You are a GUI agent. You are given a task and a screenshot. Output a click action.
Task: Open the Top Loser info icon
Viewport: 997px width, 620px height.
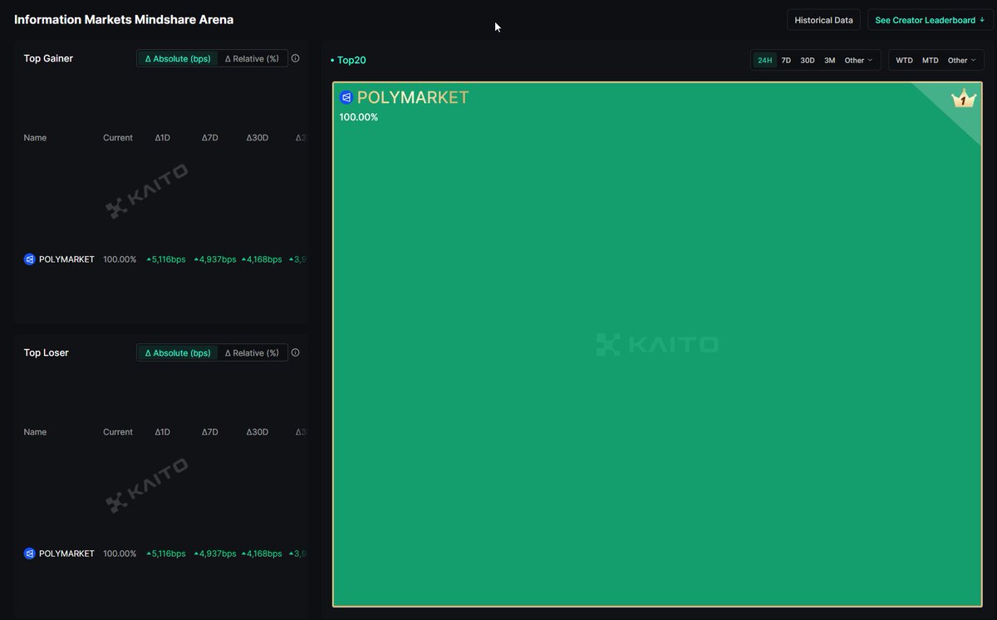click(x=295, y=352)
